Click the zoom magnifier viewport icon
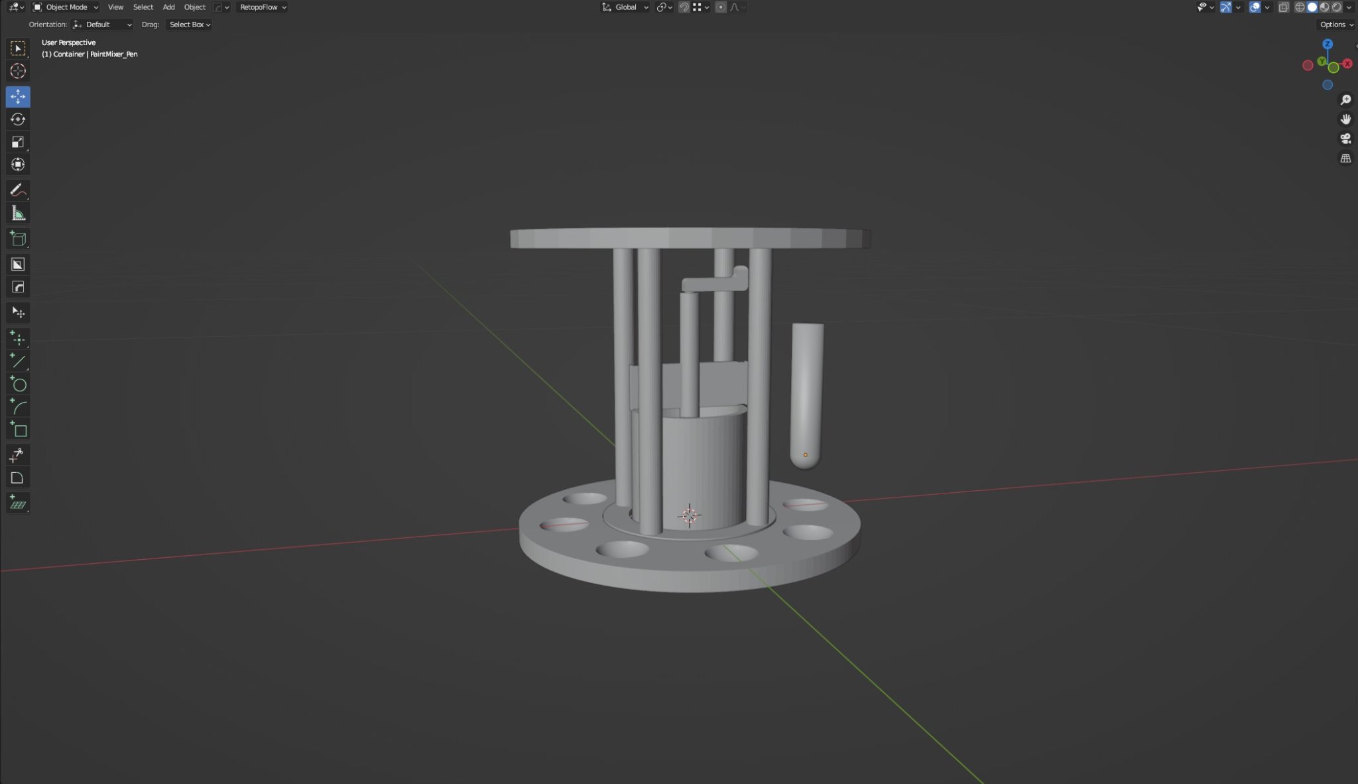The height and width of the screenshot is (784, 1358). 1345,99
